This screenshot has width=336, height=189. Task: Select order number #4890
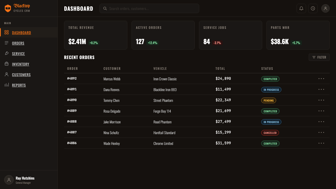[x=72, y=100]
